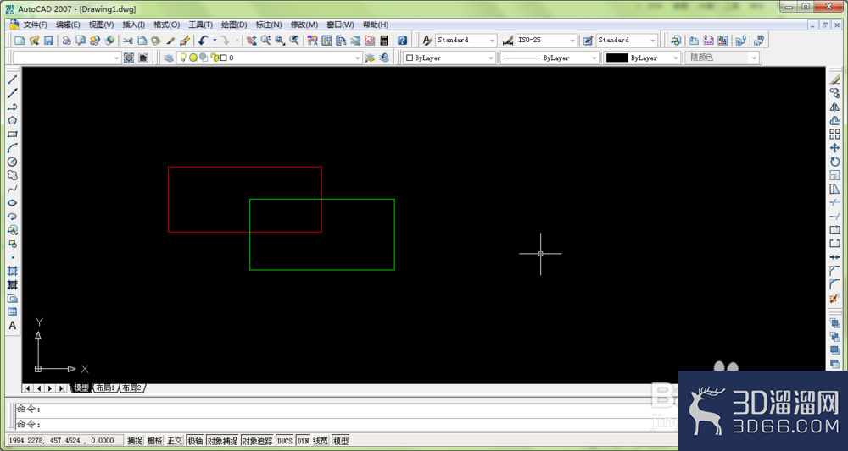Open the 编辑(E) menu
This screenshot has height=451, width=848.
[x=68, y=25]
